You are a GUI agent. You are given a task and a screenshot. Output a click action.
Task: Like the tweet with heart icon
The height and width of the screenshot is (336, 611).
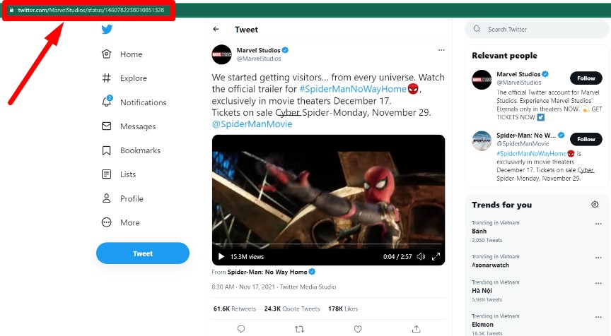pos(358,329)
